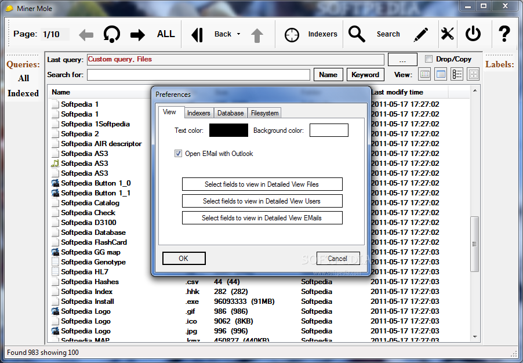Viewport: 523px width, 363px height.
Task: Select the Softpedia D3100 row
Action: tap(88, 223)
